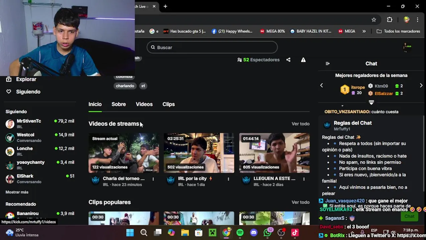This screenshot has height=240, width=426.
Task: Open Discord from the taskbar
Action: (254, 233)
